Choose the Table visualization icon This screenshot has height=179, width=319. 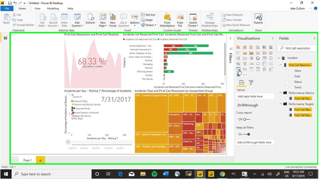(x=251, y=69)
